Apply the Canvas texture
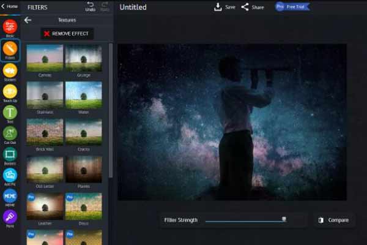 click(45, 58)
